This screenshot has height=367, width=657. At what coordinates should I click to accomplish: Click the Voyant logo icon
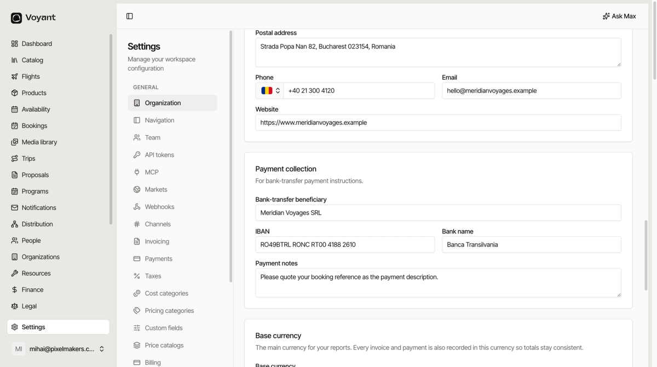[x=16, y=18]
